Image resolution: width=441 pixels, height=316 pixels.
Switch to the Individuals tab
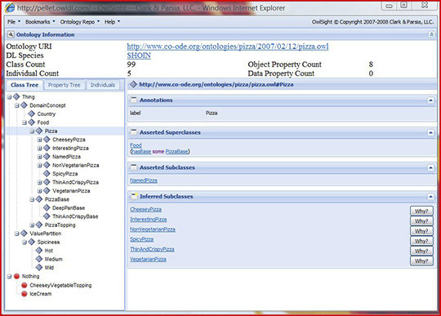(103, 85)
